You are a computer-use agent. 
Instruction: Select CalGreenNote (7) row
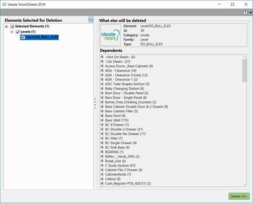point(118,174)
